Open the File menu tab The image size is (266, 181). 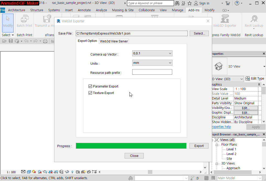click(x=3, y=10)
